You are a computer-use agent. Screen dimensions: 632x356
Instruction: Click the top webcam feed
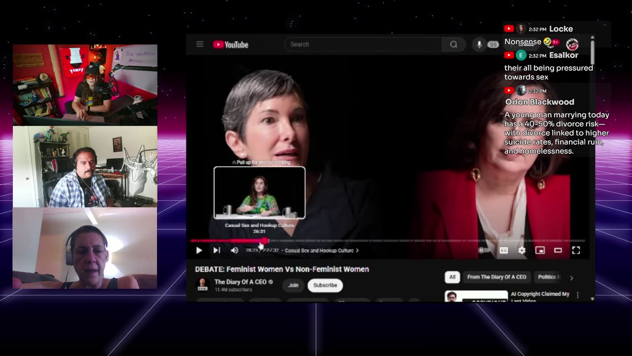[x=85, y=85]
